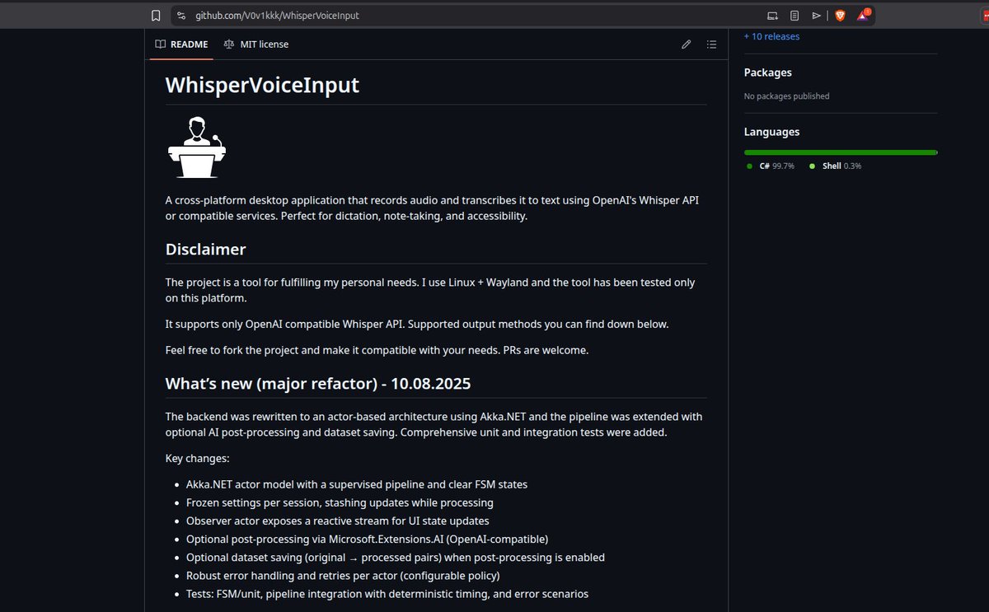Open Brave Shields lion icon
989x612 pixels.
point(840,15)
